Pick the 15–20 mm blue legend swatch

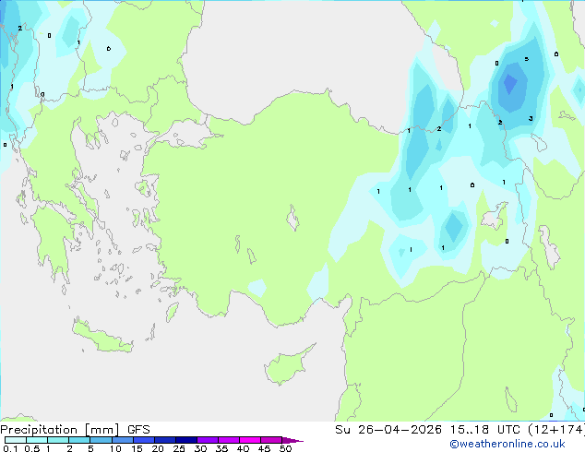tap(143, 440)
